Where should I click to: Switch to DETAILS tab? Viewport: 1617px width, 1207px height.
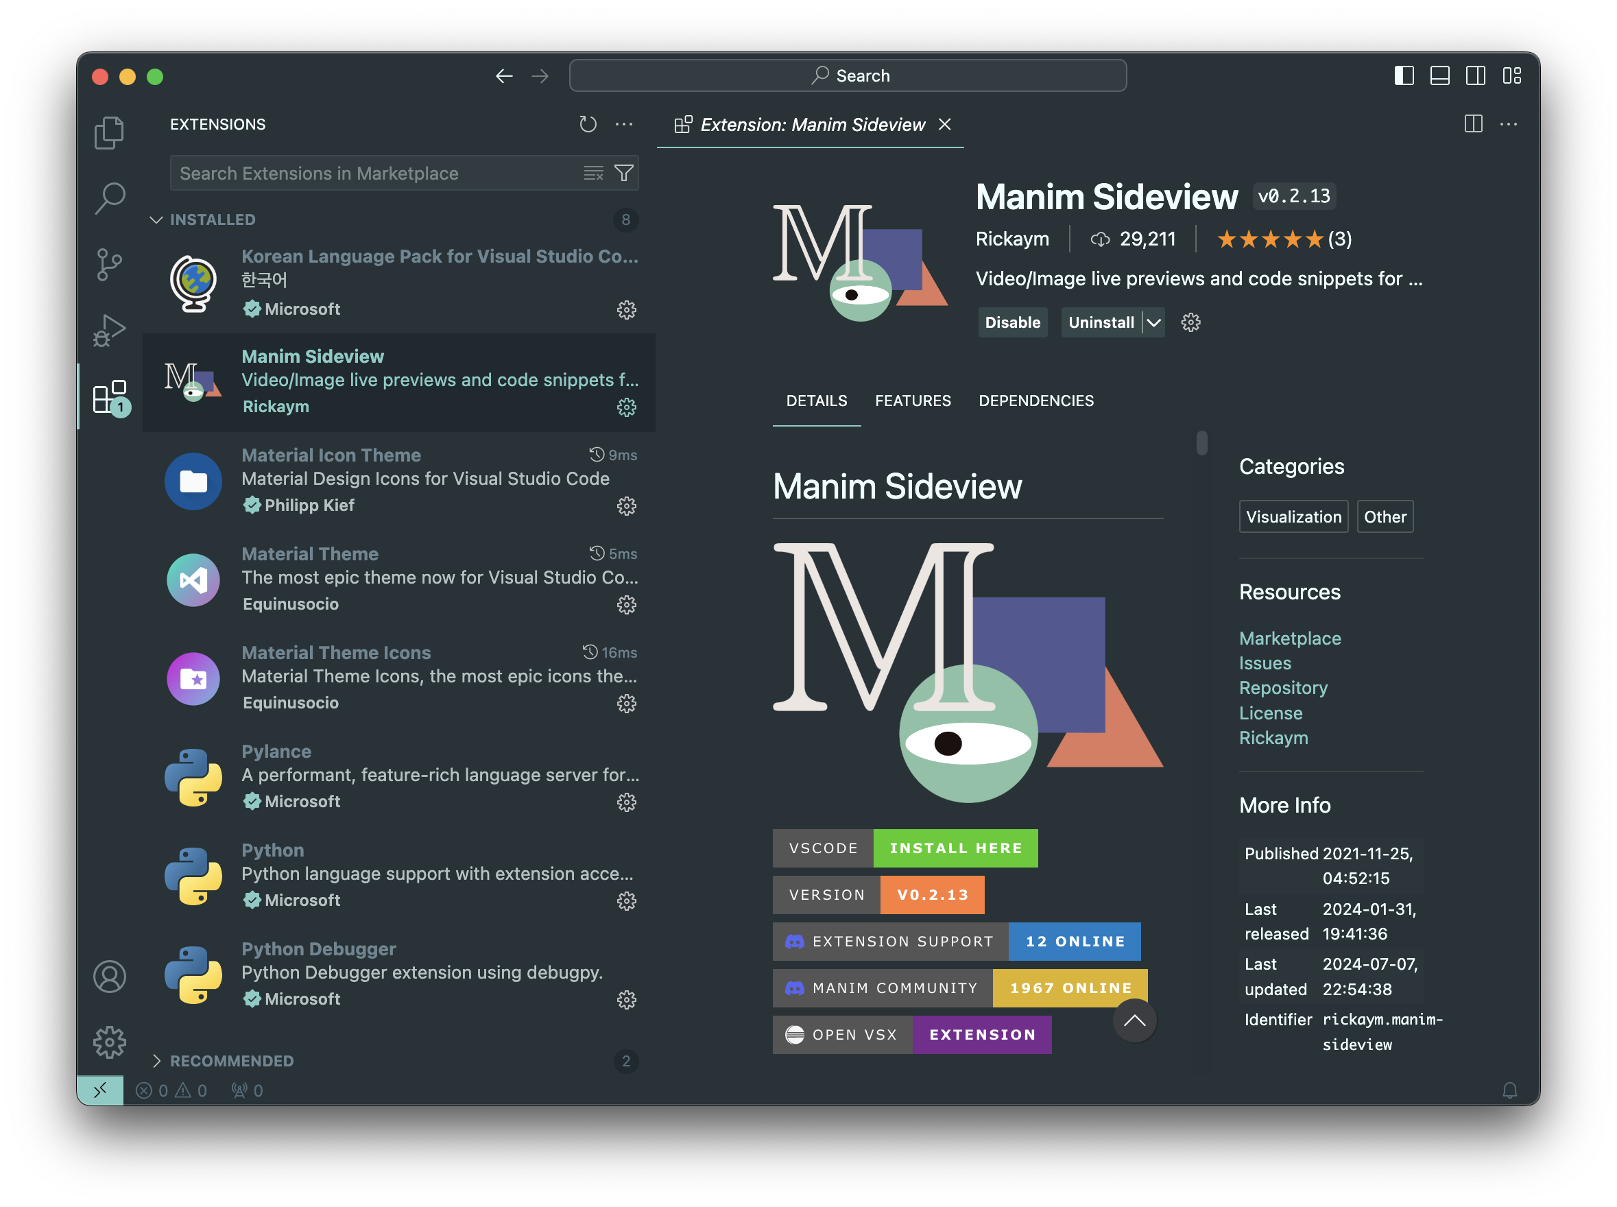[x=816, y=401]
